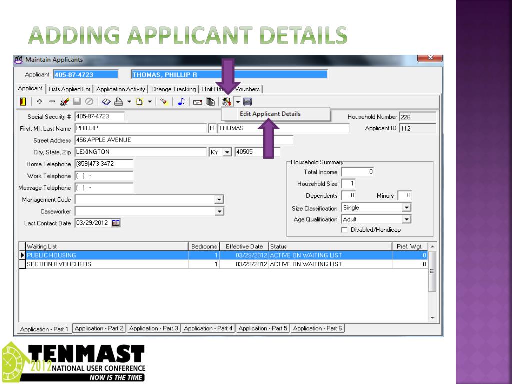Select Edit Applicant Details menu item
The height and width of the screenshot is (384, 512).
270,114
